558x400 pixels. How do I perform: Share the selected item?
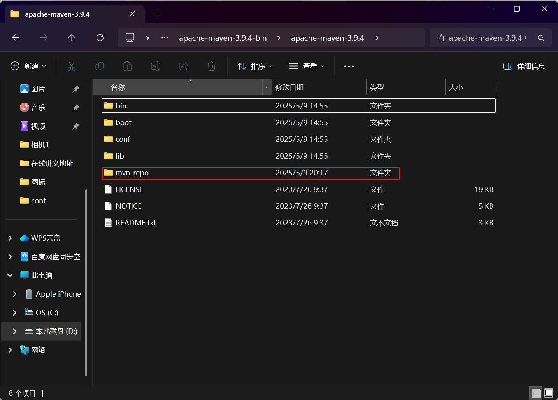tap(184, 66)
